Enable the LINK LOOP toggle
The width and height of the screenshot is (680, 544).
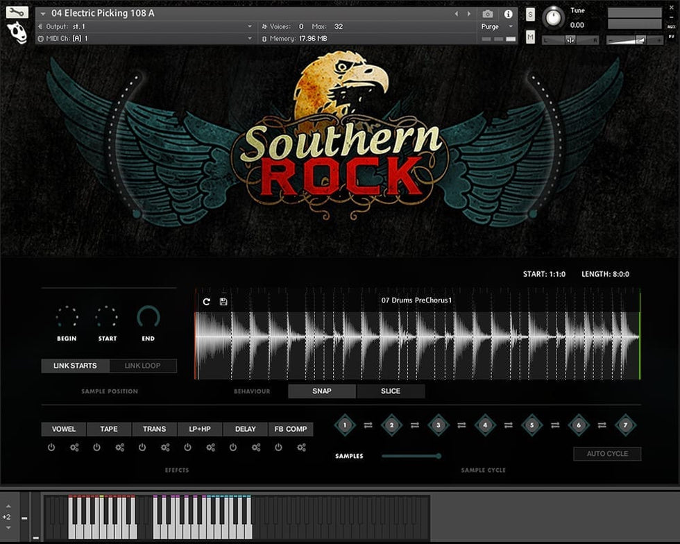pos(142,366)
